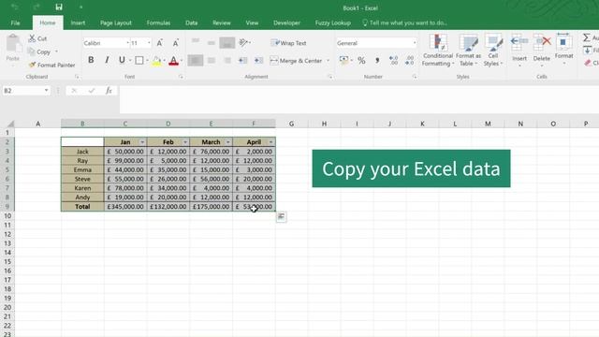Decrease decimal places icon

point(409,60)
